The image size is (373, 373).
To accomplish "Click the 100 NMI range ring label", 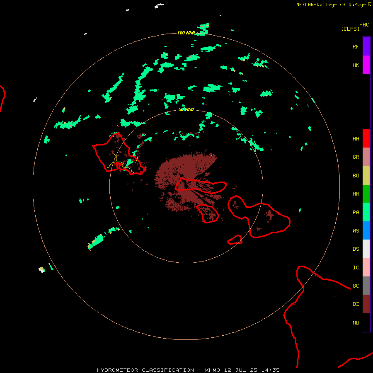I will point(186,33).
